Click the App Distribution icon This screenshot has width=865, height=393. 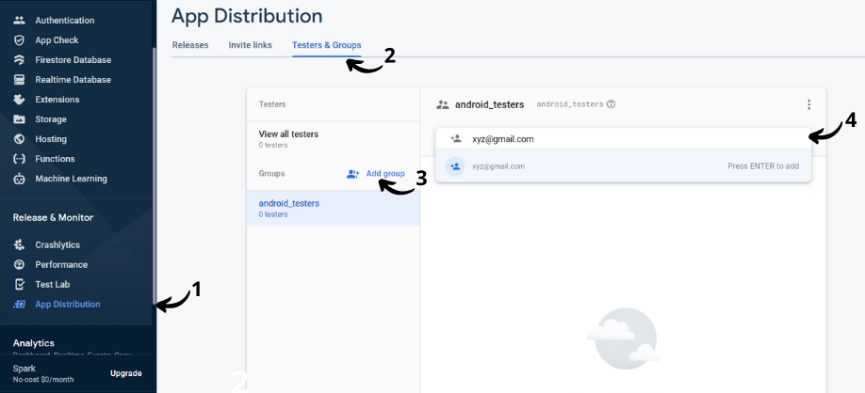click(x=19, y=305)
